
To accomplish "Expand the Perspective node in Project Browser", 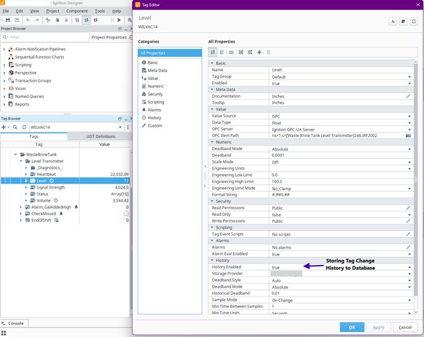I will pos(4,73).
